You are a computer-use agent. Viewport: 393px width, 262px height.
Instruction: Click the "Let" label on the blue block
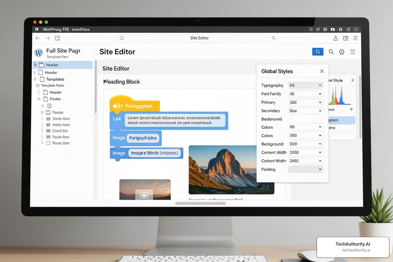117,119
